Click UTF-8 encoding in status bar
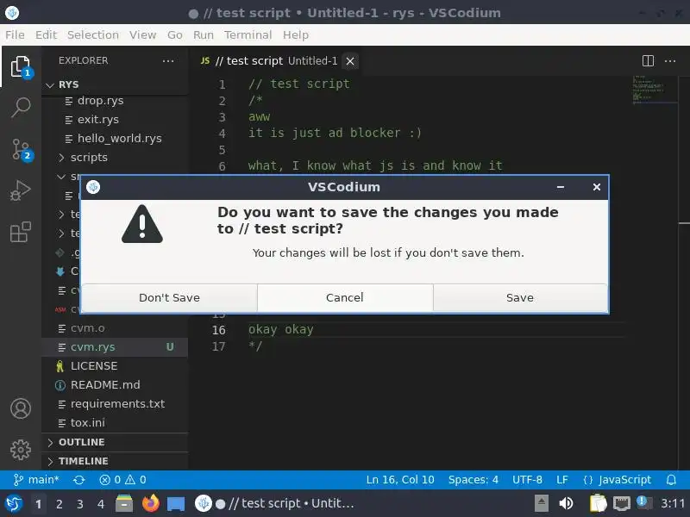Screen dimensions: 690x517 tap(527, 480)
